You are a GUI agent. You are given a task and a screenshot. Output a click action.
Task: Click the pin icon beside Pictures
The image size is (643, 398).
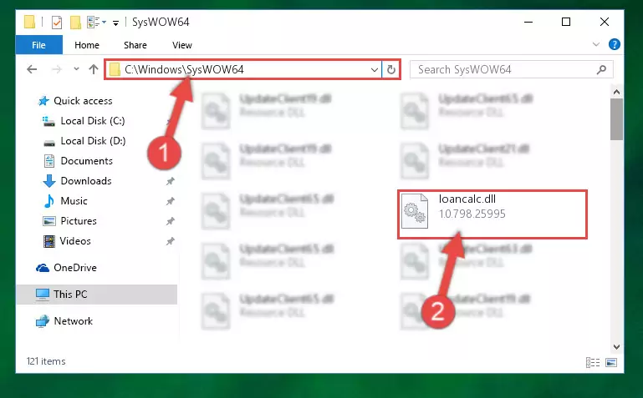pyautogui.click(x=171, y=221)
